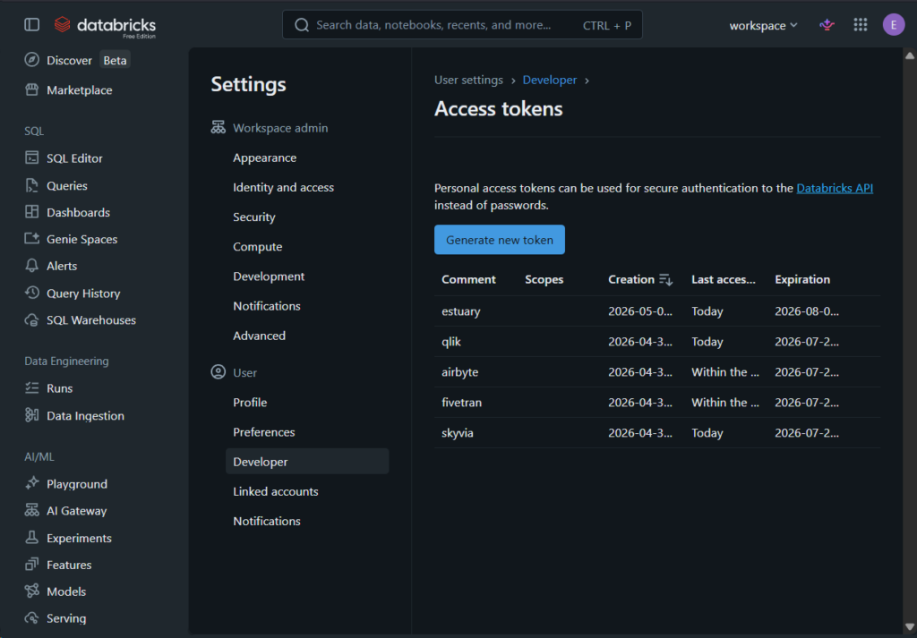
Task: Click airbyte token last accessed value
Action: 725,372
